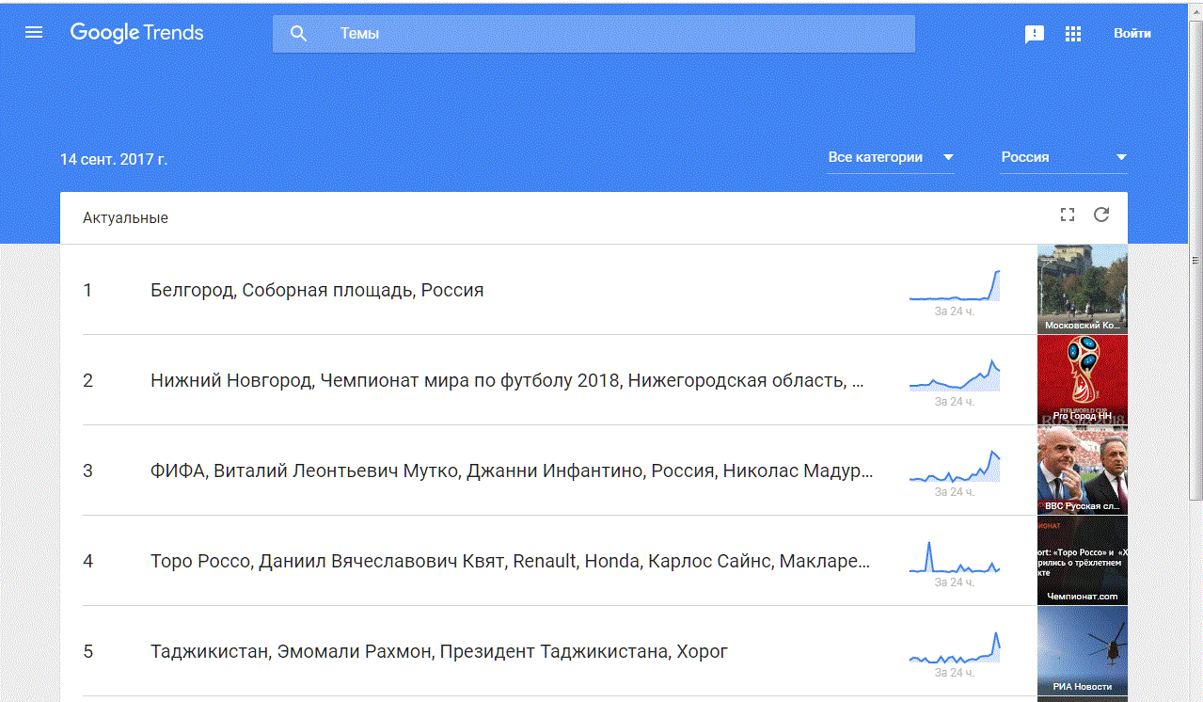Click the page vertical scrollbar thumb

coord(1195,260)
